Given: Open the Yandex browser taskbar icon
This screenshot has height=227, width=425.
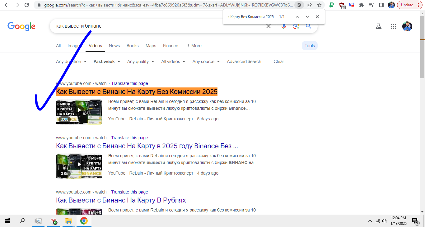Looking at the screenshot, I should [54, 221].
